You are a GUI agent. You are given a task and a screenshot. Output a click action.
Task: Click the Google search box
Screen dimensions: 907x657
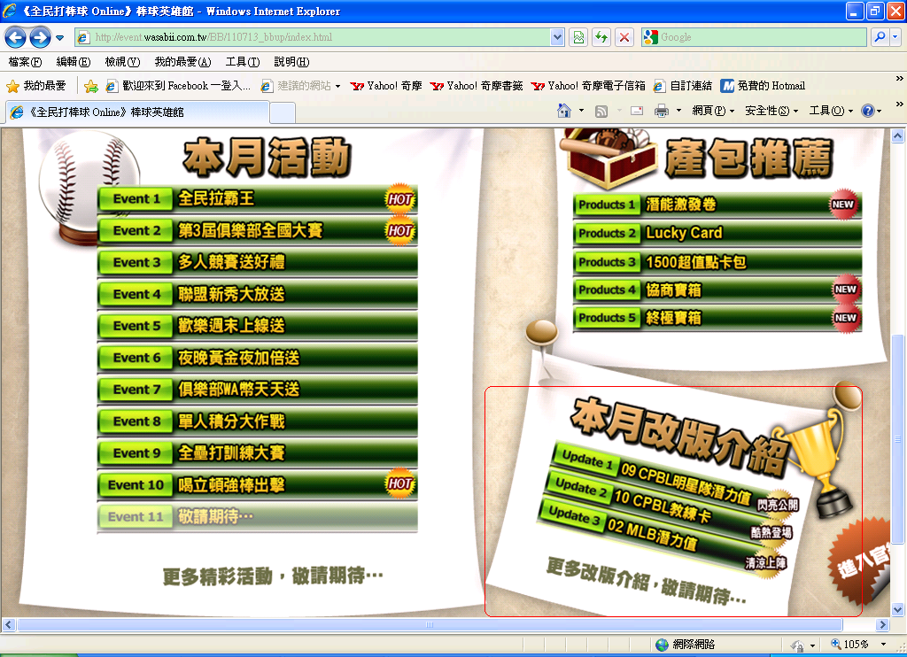click(754, 37)
